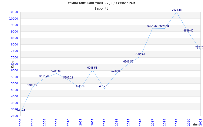Select the 2012 peak label 6048.58

(92, 68)
